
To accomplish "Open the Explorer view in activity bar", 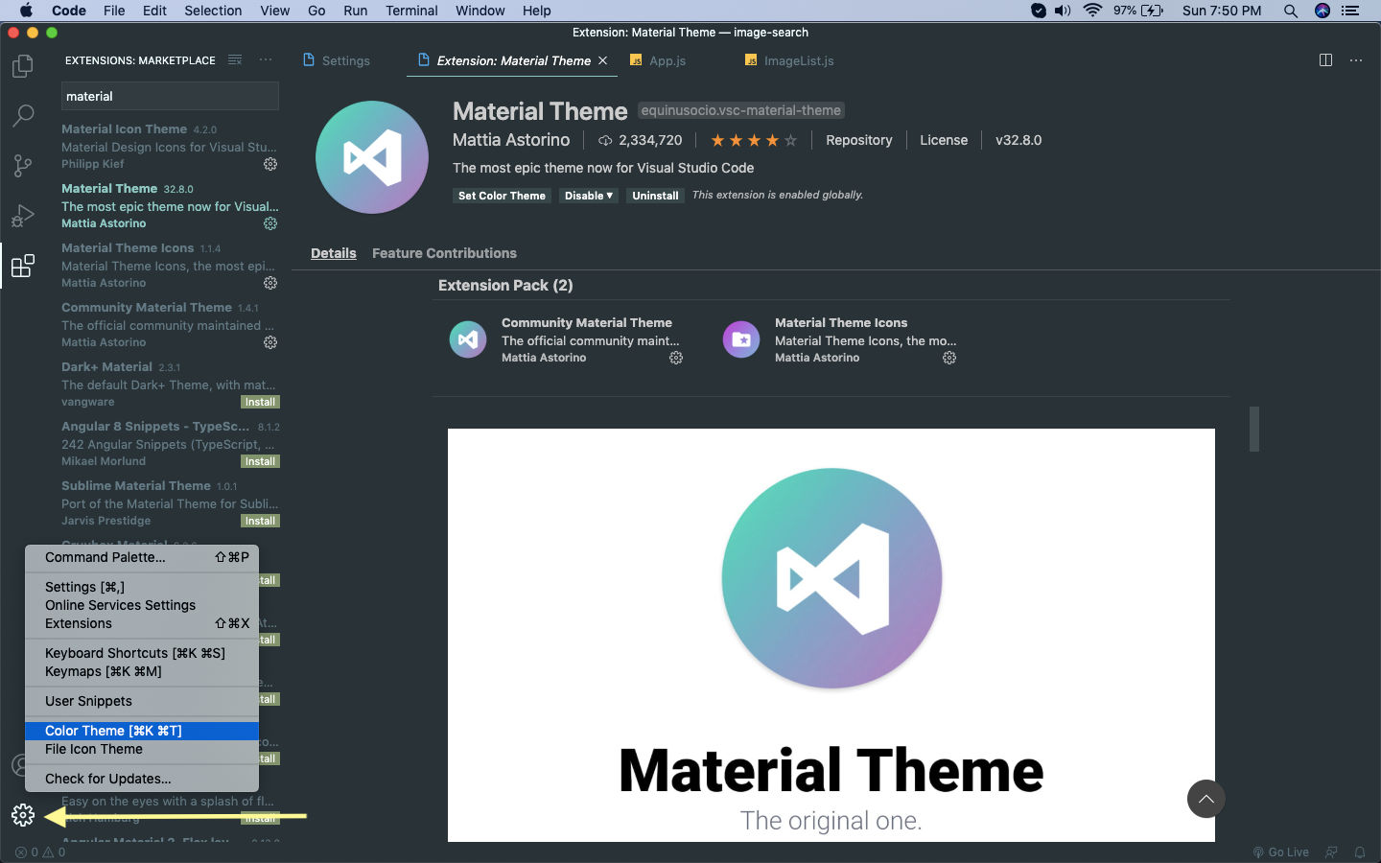I will point(22,66).
